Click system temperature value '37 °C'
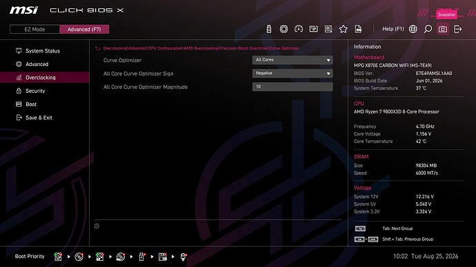476x267 pixels. [421, 88]
